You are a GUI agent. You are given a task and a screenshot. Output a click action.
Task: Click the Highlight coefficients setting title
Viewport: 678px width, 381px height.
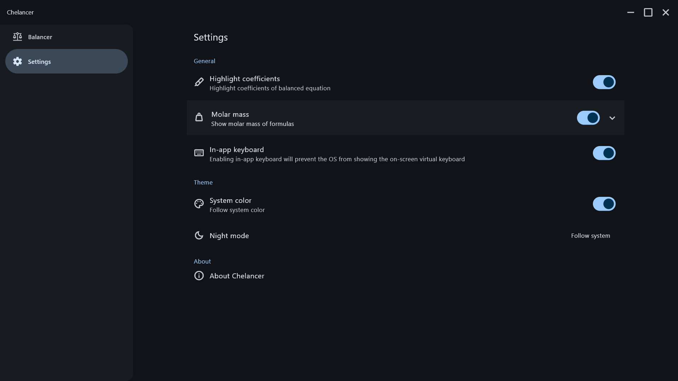tap(244, 79)
